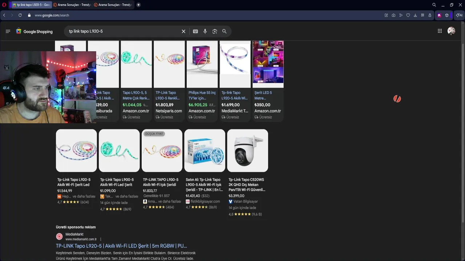
Task: Open the three-dot menu beside mediamarkt.com.tr
Action: pyautogui.click(x=101, y=239)
